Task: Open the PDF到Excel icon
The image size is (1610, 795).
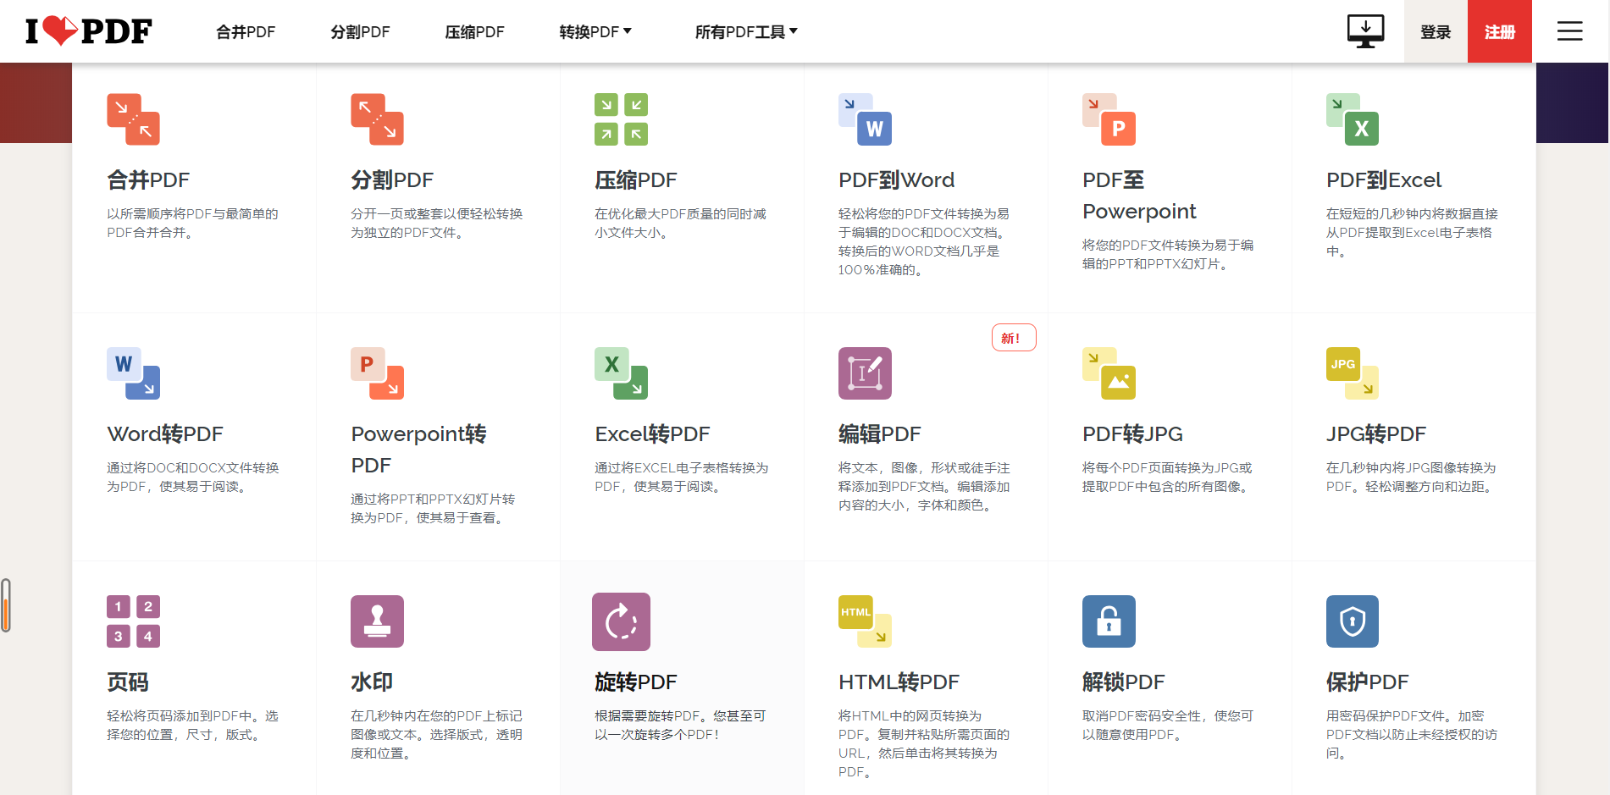Action: tap(1353, 119)
